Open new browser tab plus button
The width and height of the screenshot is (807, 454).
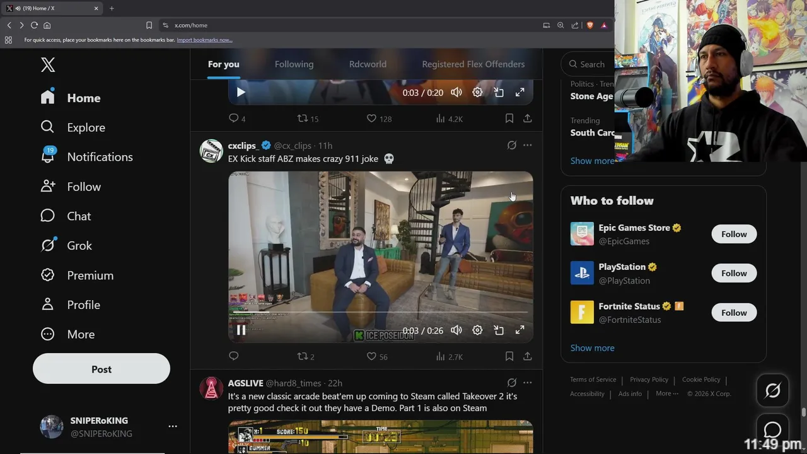pos(112,8)
